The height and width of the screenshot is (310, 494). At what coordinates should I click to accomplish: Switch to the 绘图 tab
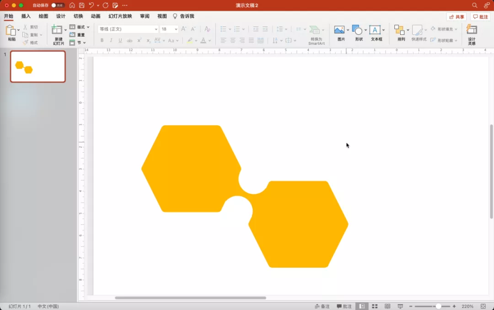pyautogui.click(x=43, y=16)
